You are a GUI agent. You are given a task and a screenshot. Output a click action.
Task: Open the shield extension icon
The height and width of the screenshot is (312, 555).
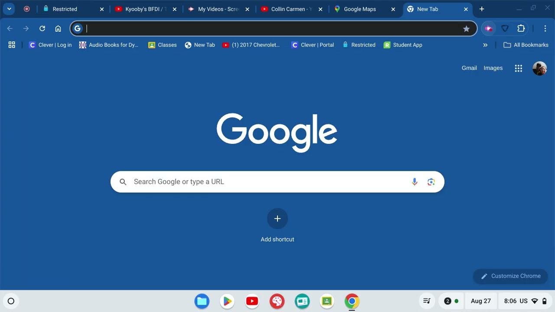(x=505, y=29)
